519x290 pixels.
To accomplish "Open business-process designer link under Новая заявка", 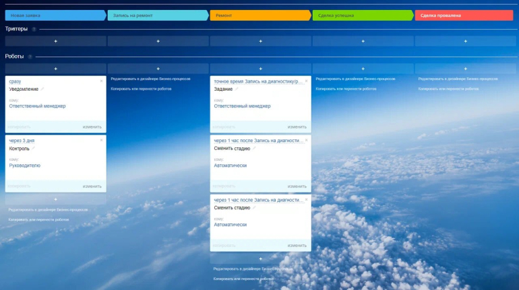I will (x=48, y=210).
